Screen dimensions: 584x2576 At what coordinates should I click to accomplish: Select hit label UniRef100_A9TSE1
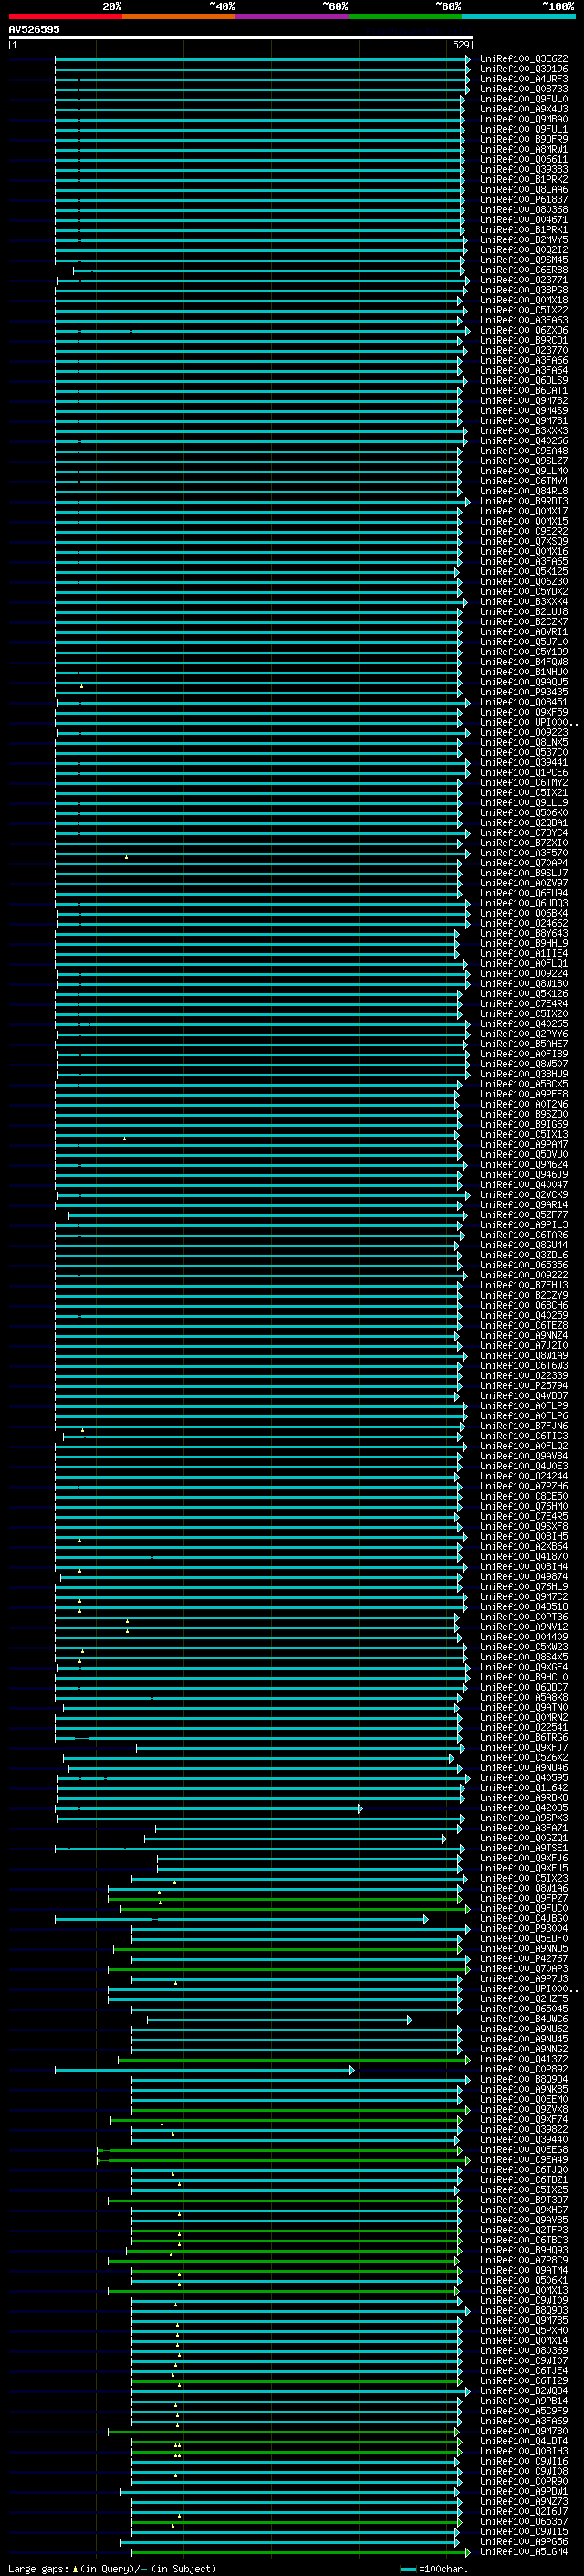click(x=524, y=1848)
